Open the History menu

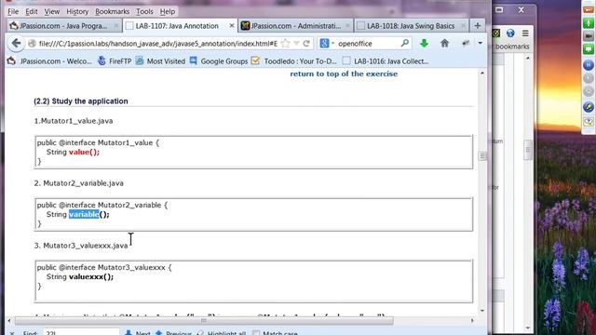[x=77, y=11]
